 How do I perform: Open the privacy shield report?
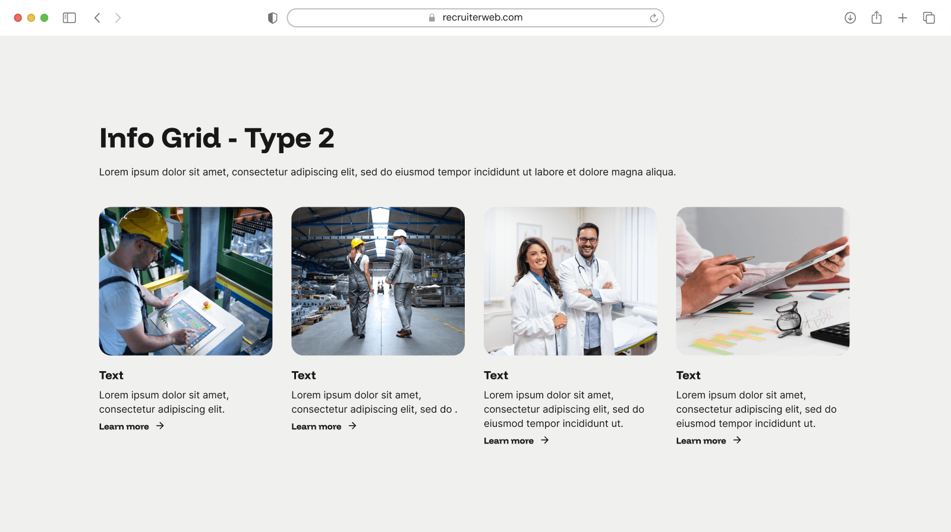click(x=273, y=18)
